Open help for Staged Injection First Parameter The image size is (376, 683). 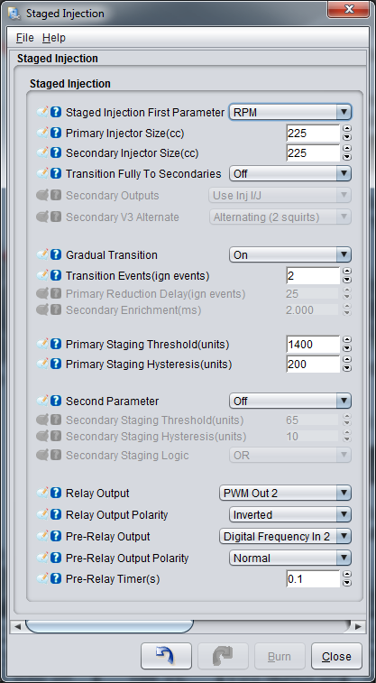coord(55,112)
